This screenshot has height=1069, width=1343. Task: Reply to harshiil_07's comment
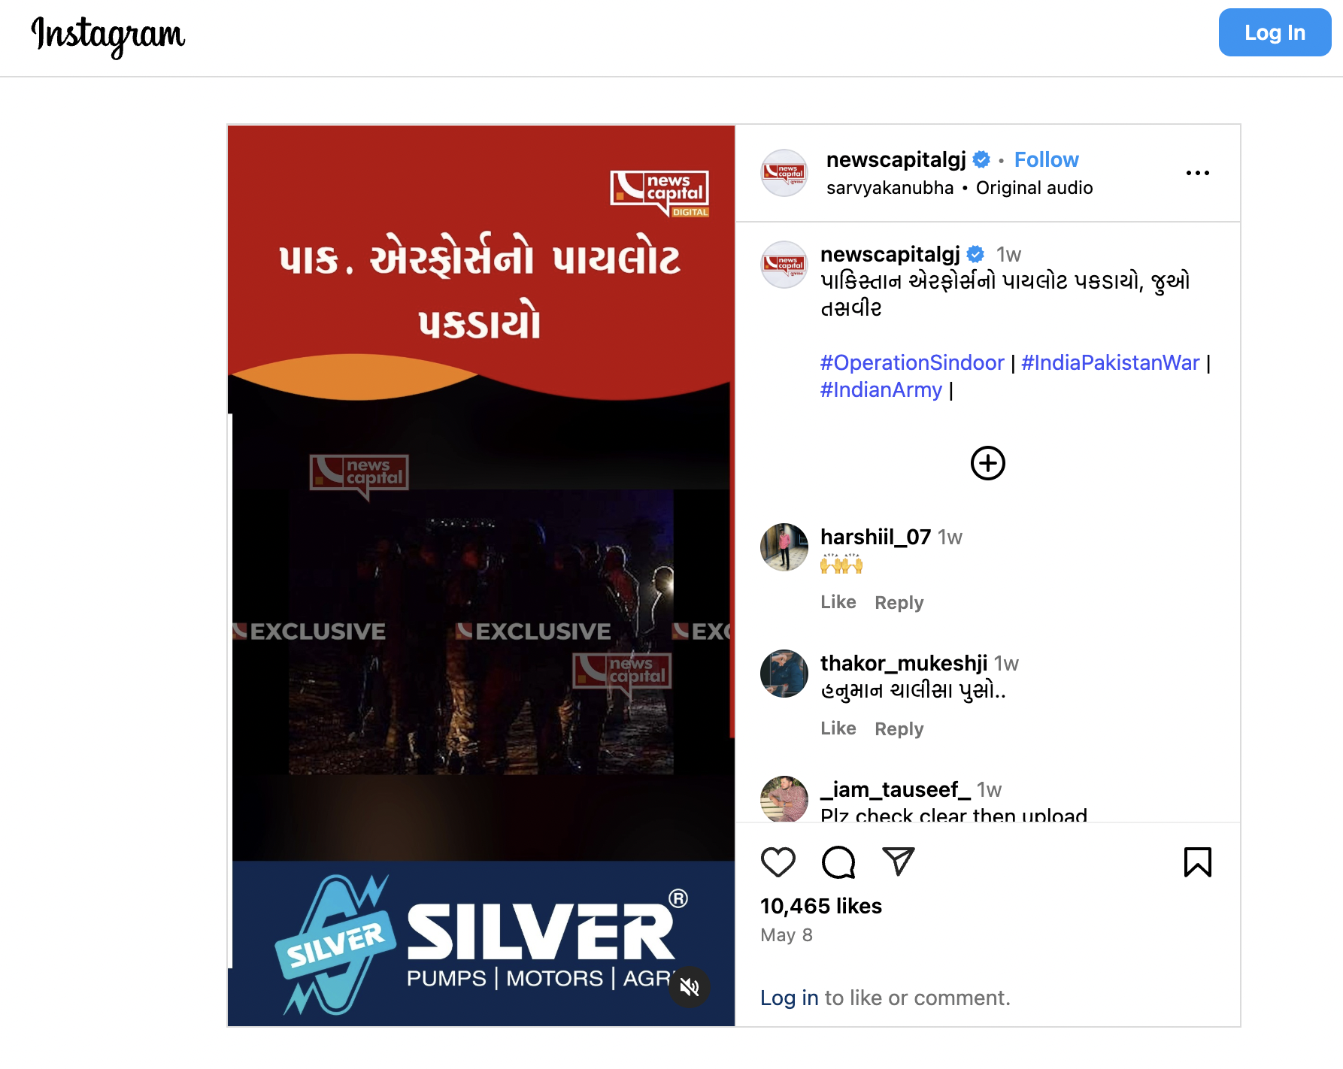[899, 602]
